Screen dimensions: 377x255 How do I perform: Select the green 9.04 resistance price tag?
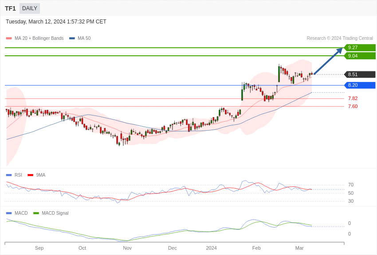pyautogui.click(x=360, y=56)
